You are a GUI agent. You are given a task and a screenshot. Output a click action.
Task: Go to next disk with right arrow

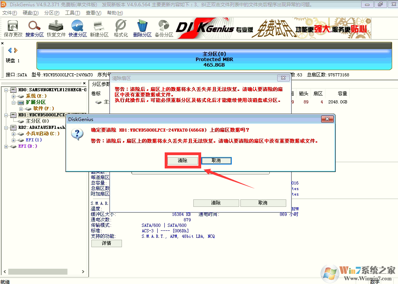(16, 50)
